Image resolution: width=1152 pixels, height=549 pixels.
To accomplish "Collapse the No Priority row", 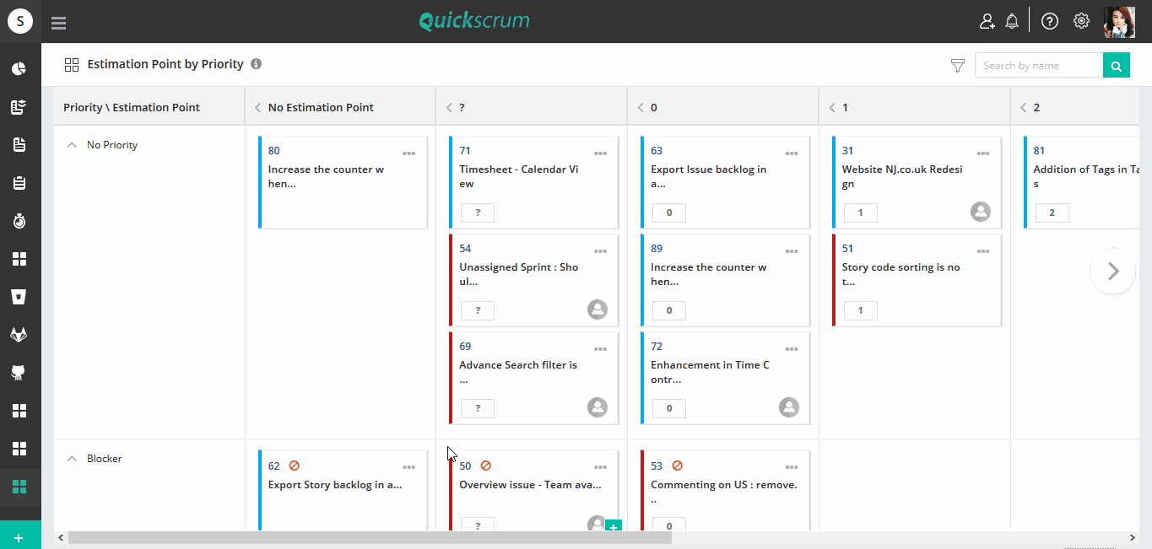I will (x=72, y=144).
